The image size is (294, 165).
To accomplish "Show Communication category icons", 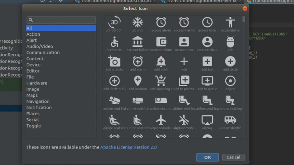I will [x=61, y=52].
